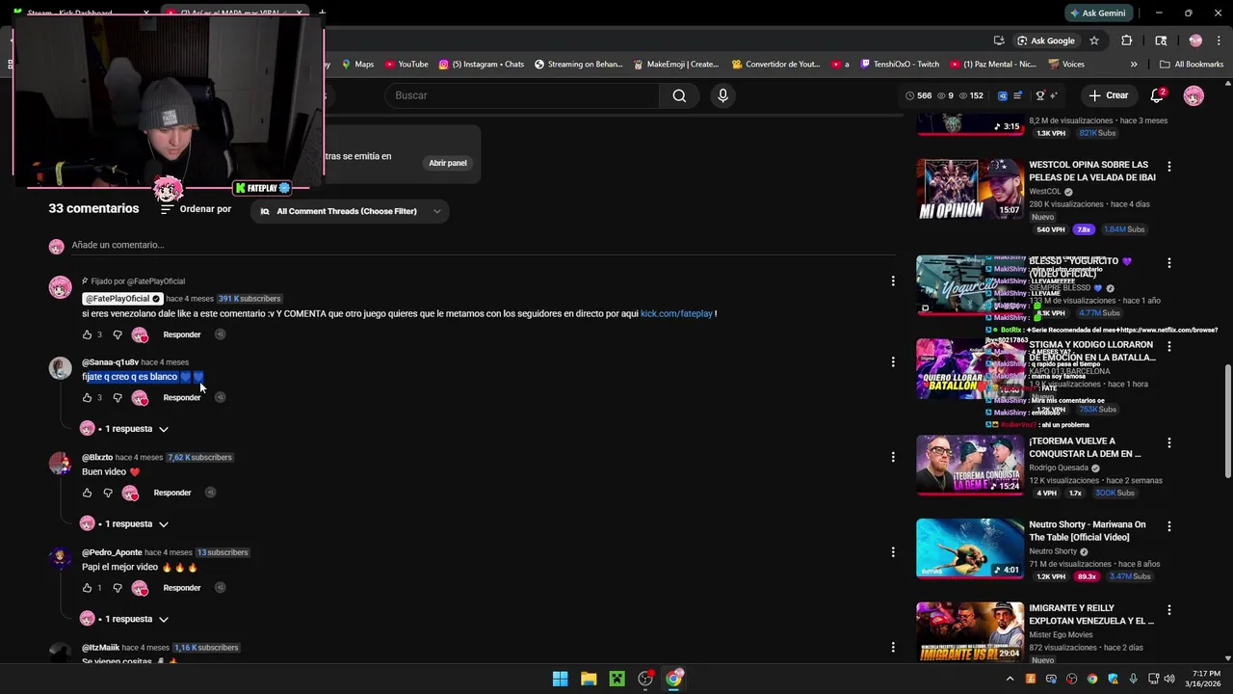1233x694 pixels.
Task: Click the install app icon in address bar
Action: click(1000, 40)
